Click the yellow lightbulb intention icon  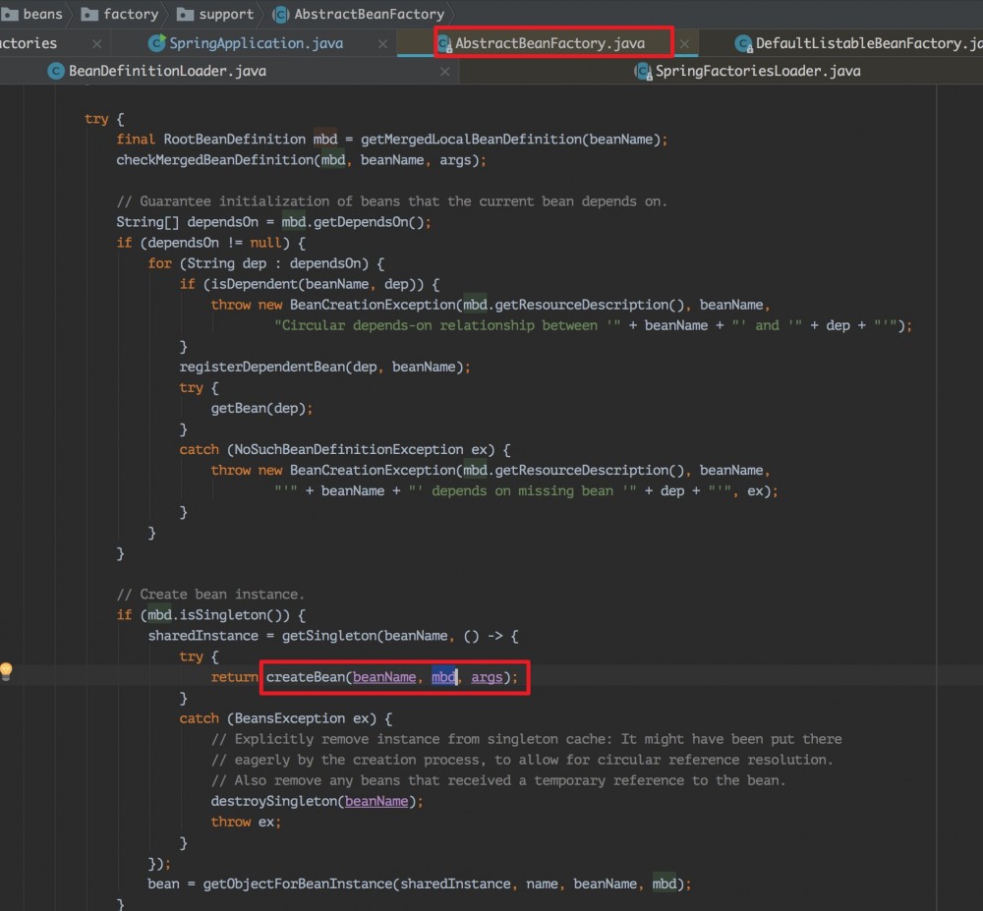tap(6, 671)
